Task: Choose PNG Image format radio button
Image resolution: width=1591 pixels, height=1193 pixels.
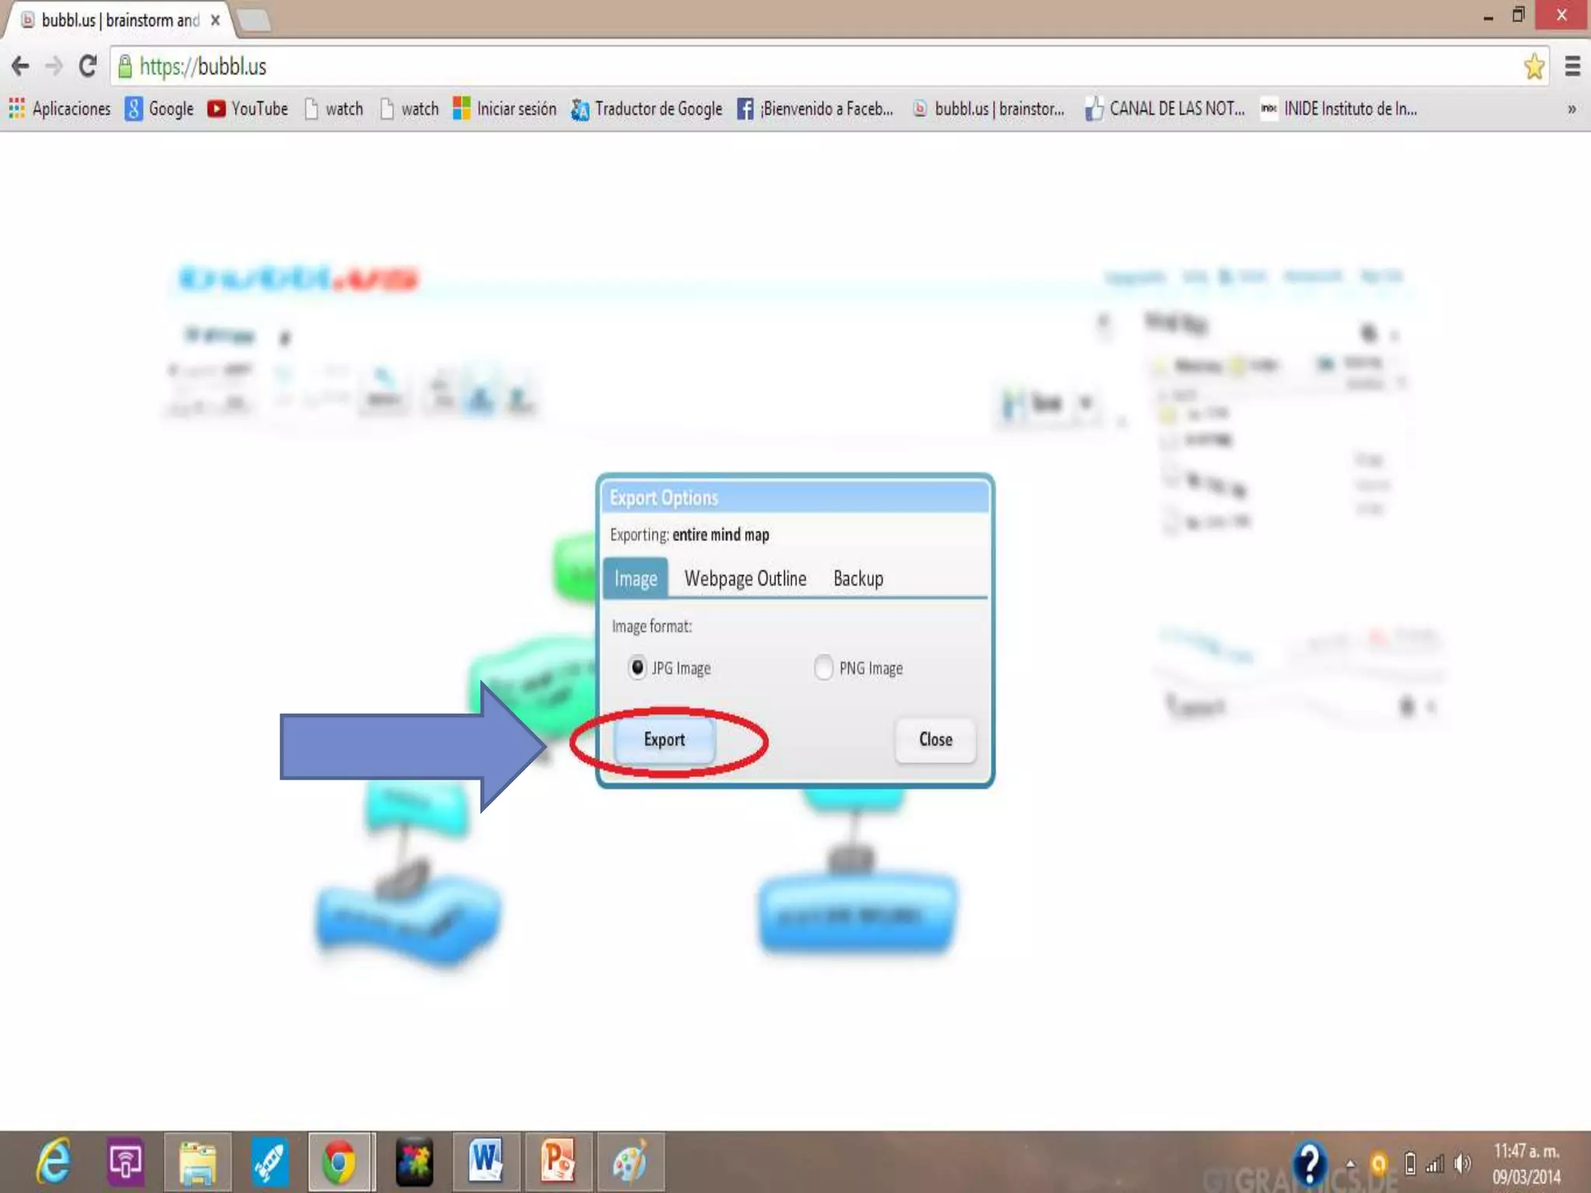Action: [823, 667]
